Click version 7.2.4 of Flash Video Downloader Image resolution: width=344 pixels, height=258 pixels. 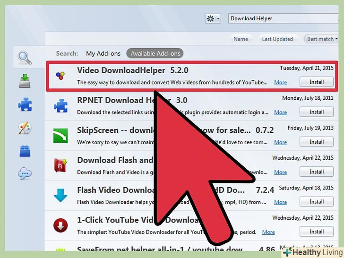point(265,190)
